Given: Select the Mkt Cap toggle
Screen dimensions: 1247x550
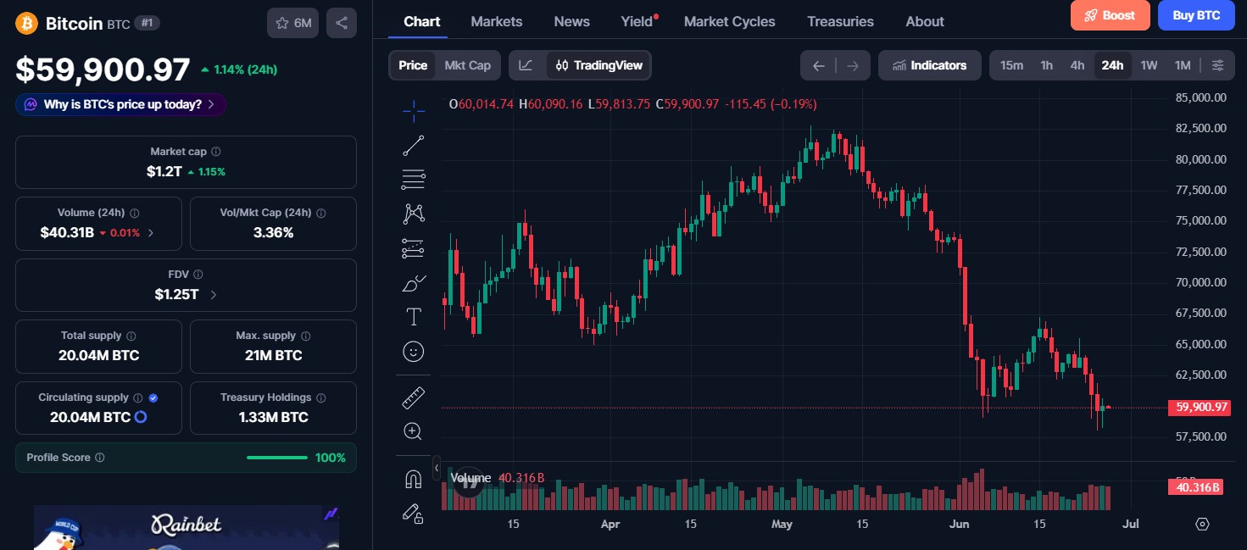Looking at the screenshot, I should click(x=467, y=65).
